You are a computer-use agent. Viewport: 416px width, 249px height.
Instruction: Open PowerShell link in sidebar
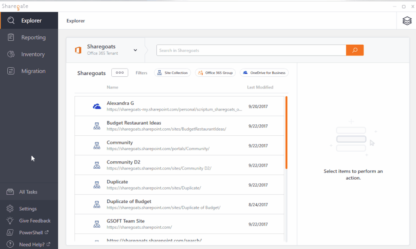coord(31,233)
